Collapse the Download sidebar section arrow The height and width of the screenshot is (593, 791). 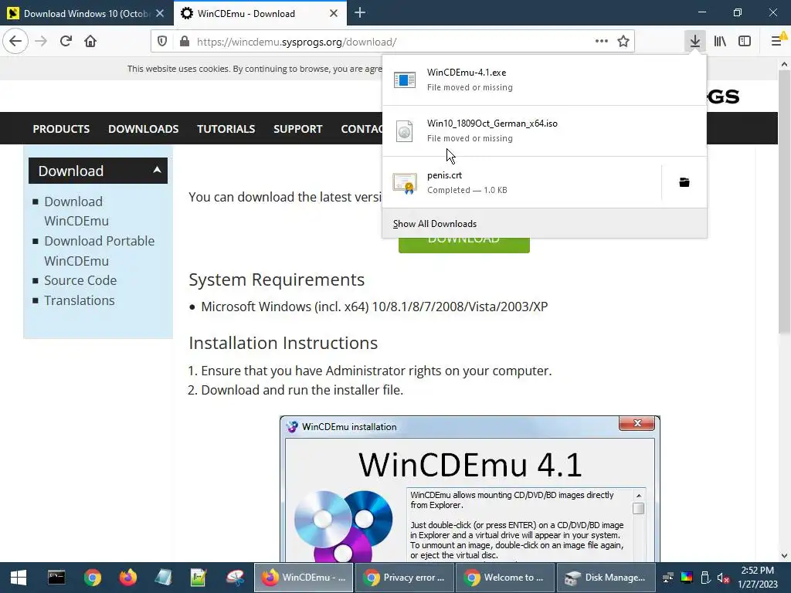coord(157,170)
